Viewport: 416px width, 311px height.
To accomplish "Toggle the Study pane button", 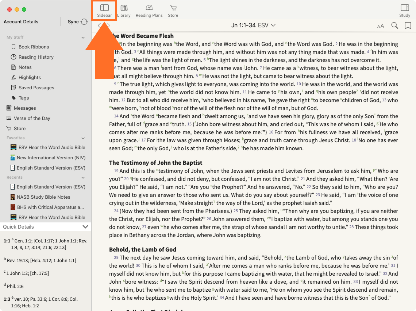I will 405,11.
